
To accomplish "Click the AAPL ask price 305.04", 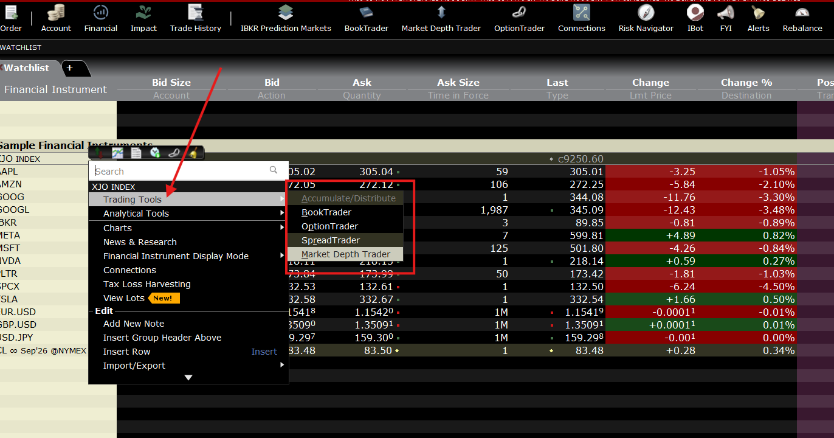I will [x=376, y=172].
